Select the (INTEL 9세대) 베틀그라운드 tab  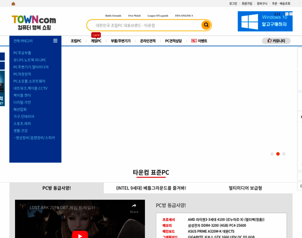point(151,188)
